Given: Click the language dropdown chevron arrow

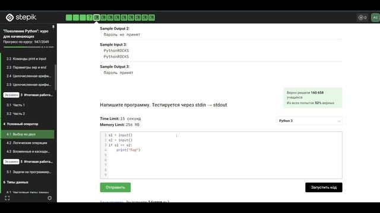Looking at the screenshot, I should click(x=339, y=121).
